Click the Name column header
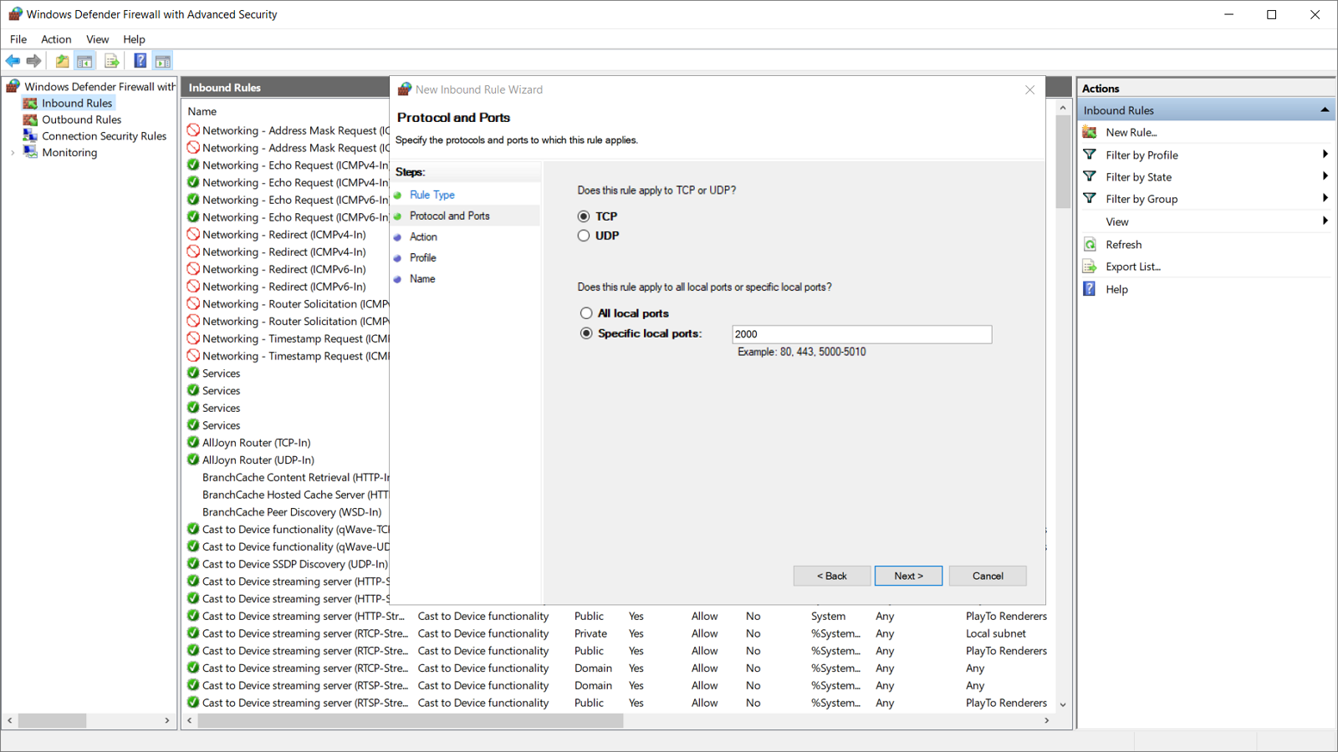The image size is (1338, 752). (202, 111)
